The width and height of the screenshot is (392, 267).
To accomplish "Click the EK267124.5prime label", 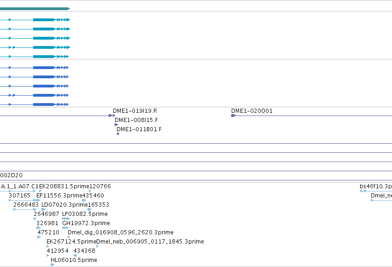I will pos(71,242).
